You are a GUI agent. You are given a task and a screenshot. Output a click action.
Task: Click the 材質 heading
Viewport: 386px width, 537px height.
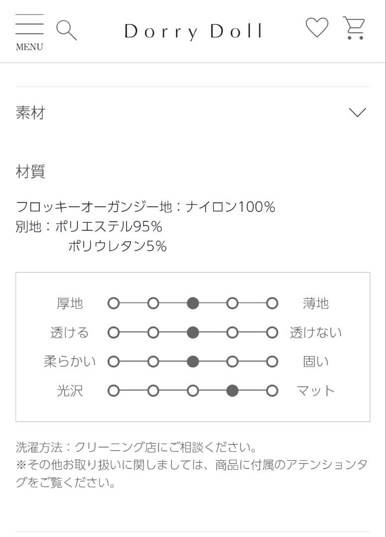(31, 172)
